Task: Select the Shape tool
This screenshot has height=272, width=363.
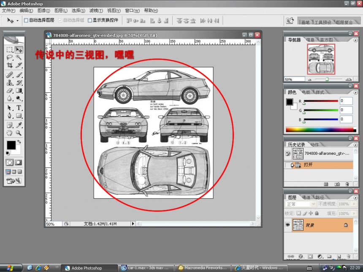Action: pos(19,116)
